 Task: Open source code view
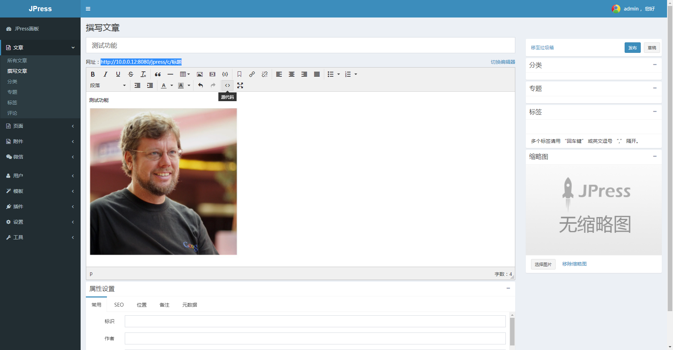click(x=227, y=85)
